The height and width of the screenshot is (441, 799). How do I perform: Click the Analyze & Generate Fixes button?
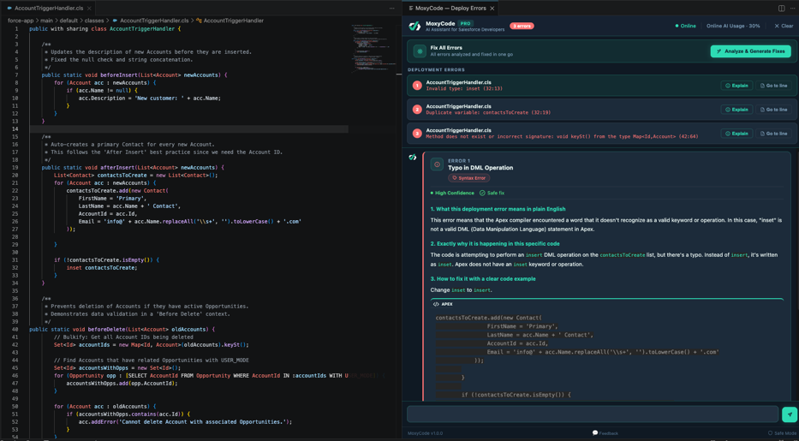[750, 51]
